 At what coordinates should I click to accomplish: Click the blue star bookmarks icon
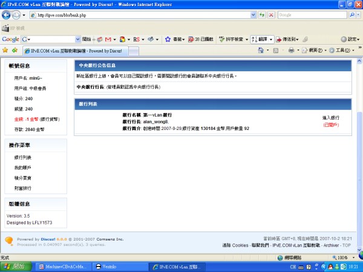tap(168, 39)
